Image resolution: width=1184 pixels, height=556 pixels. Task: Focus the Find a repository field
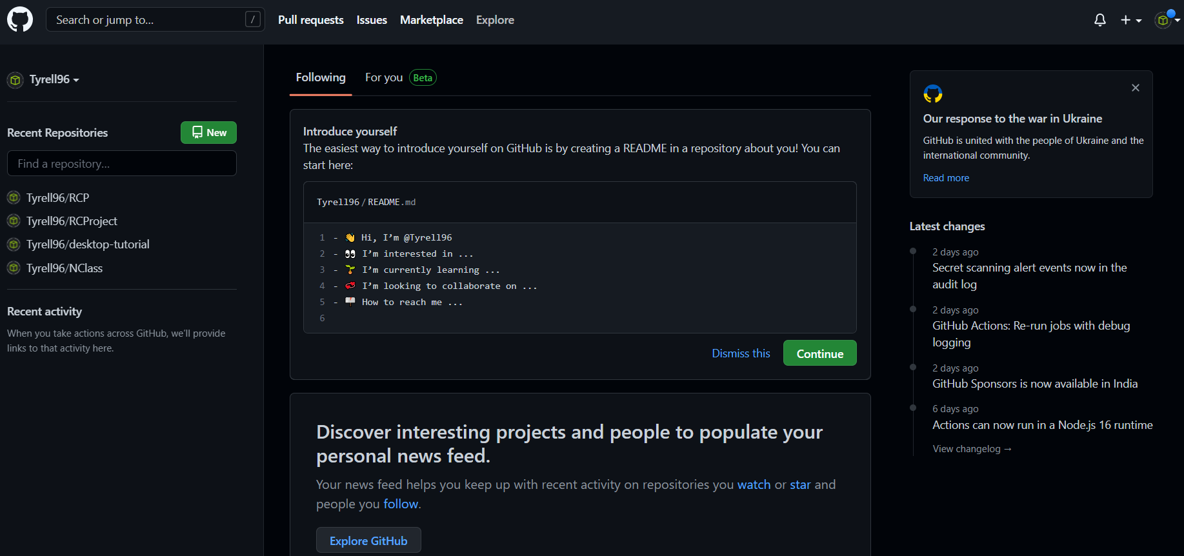pos(122,163)
